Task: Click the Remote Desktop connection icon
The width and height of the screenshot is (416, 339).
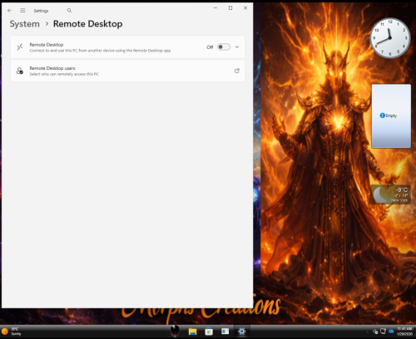Action: coord(20,47)
